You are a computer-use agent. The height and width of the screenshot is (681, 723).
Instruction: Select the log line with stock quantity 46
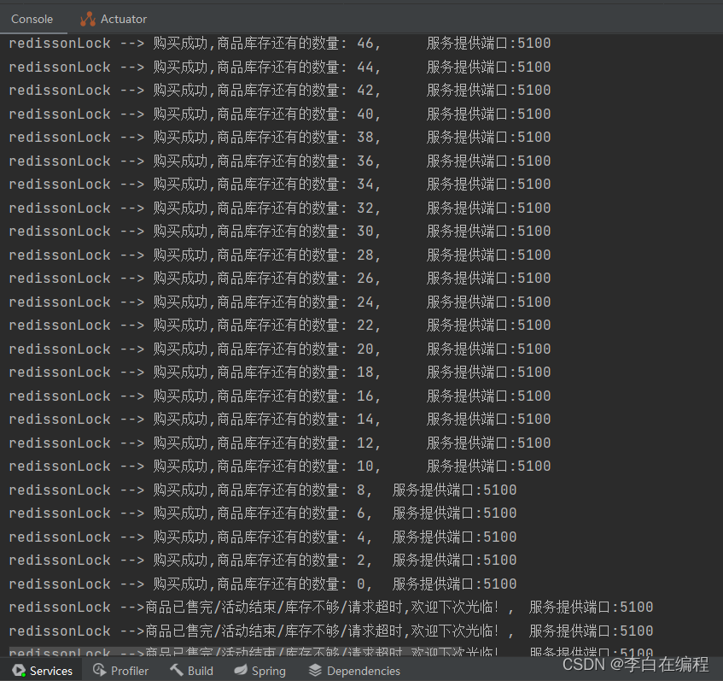coord(280,44)
